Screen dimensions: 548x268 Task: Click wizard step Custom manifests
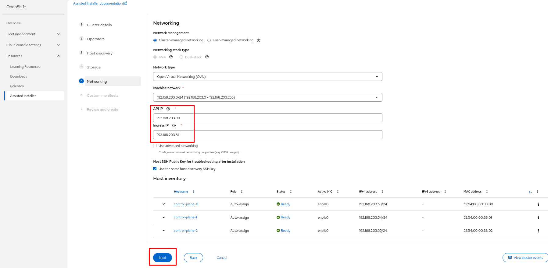click(102, 96)
